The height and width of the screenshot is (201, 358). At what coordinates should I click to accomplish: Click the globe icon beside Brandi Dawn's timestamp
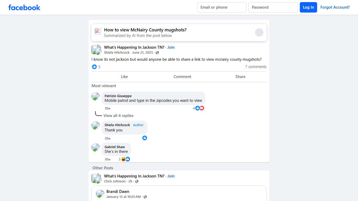point(145,197)
